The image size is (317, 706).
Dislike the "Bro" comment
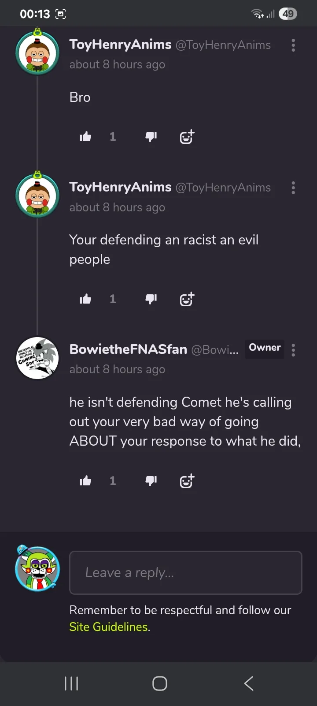[x=151, y=137]
